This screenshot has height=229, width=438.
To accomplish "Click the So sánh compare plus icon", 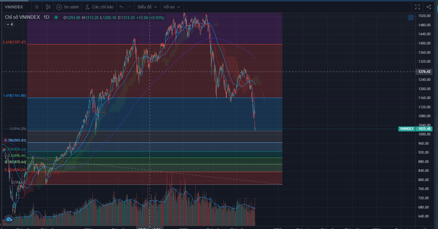I will (59, 7).
